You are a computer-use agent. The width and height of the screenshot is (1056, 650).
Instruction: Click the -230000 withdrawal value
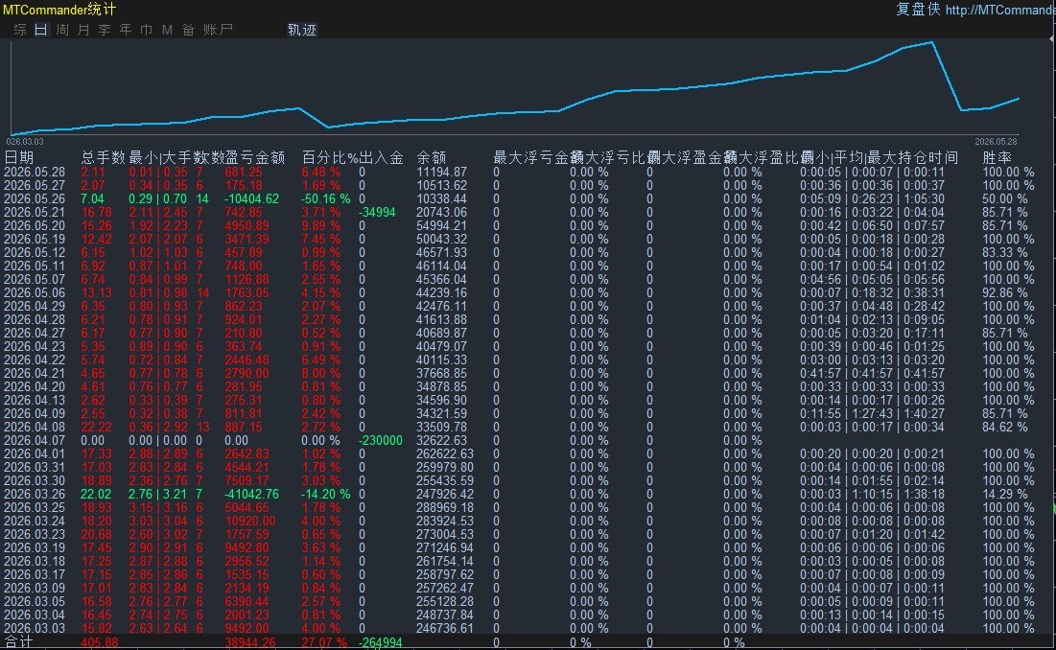pyautogui.click(x=381, y=440)
